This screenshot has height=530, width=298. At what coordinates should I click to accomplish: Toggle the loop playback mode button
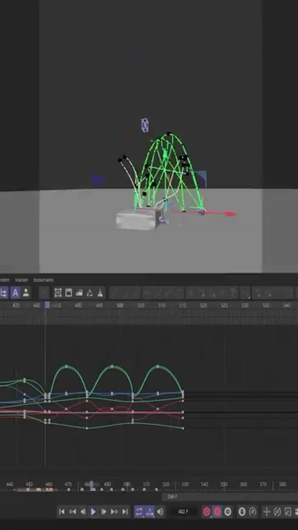point(139,511)
